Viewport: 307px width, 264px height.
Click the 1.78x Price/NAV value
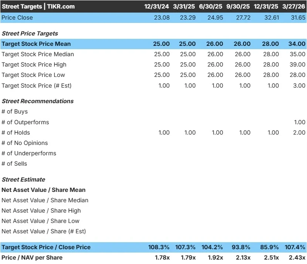(x=162, y=258)
